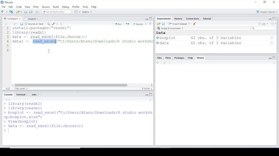Open the Tools menu
Image resolution: width=279 pixels, height=156 pixels.
pyautogui.click(x=85, y=7)
